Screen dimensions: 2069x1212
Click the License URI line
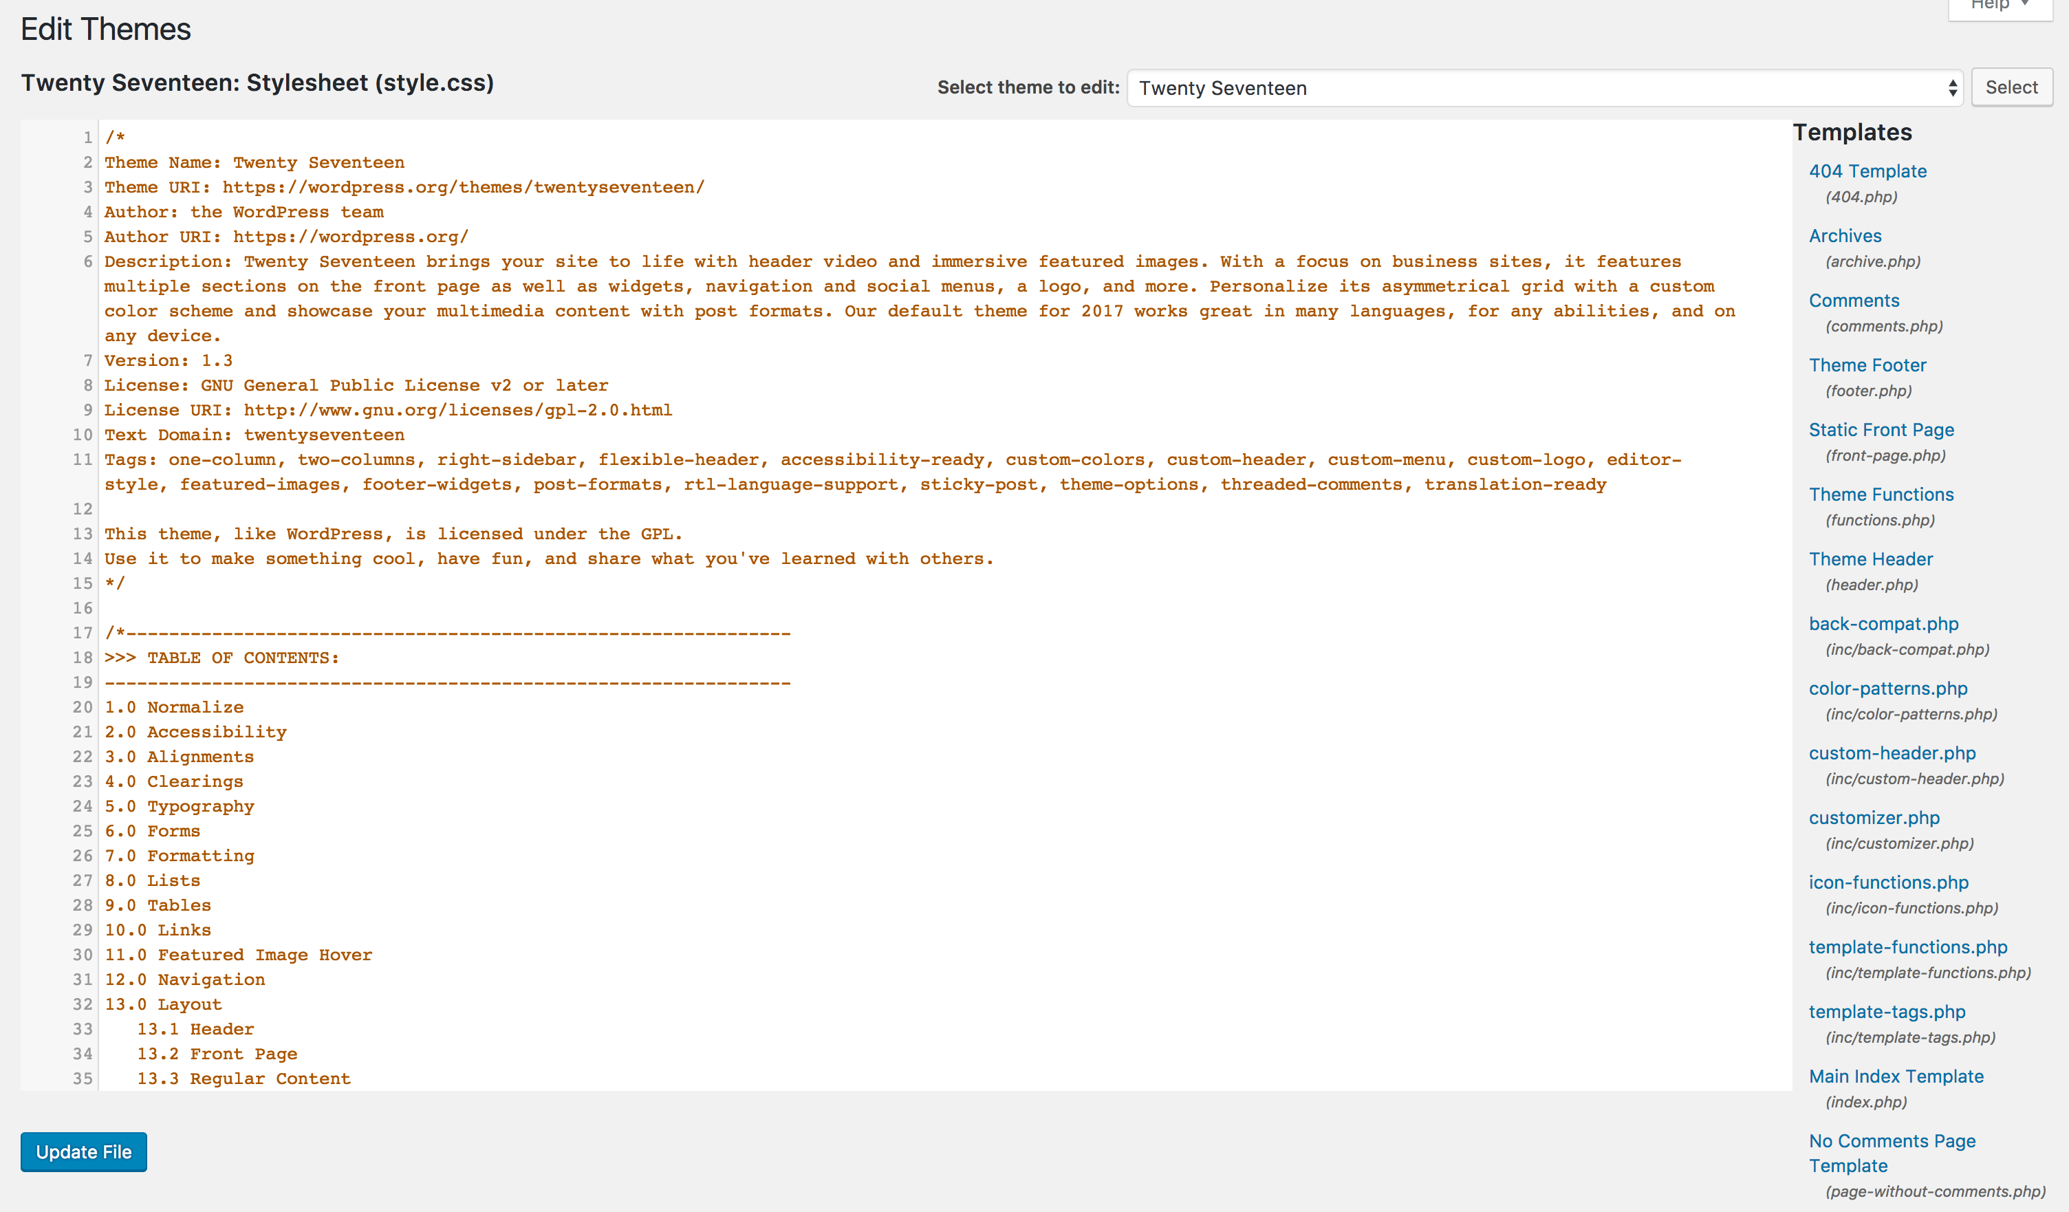pos(389,410)
